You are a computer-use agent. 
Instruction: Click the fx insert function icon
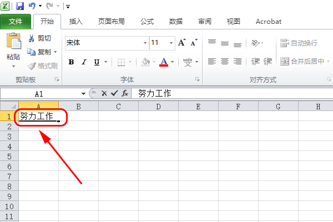tap(125, 93)
